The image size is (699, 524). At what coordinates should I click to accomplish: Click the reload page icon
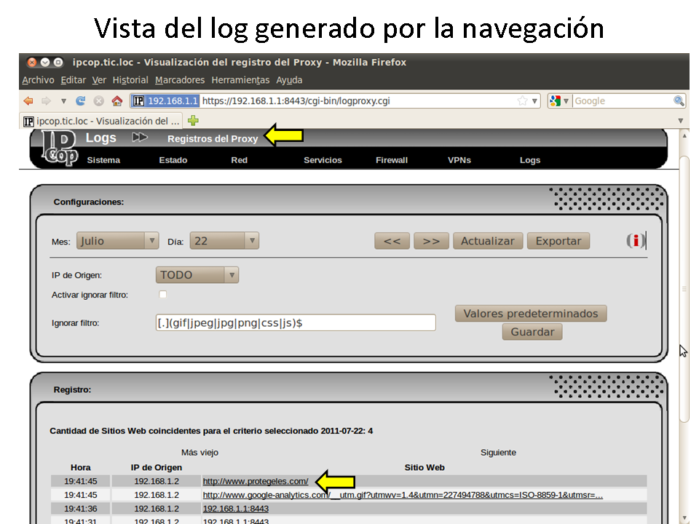click(81, 101)
